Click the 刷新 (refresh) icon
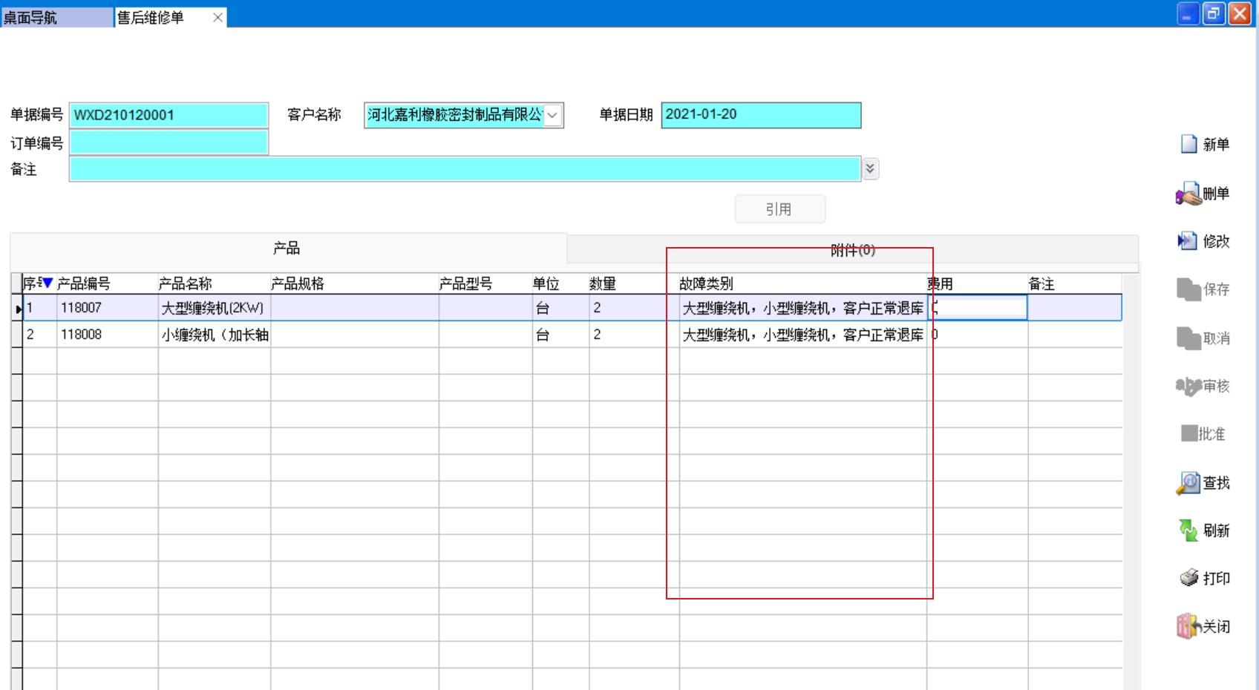Screen dimensions: 1259x690 pyautogui.click(x=1188, y=530)
